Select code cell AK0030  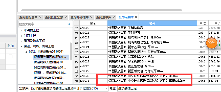(94, 76)
